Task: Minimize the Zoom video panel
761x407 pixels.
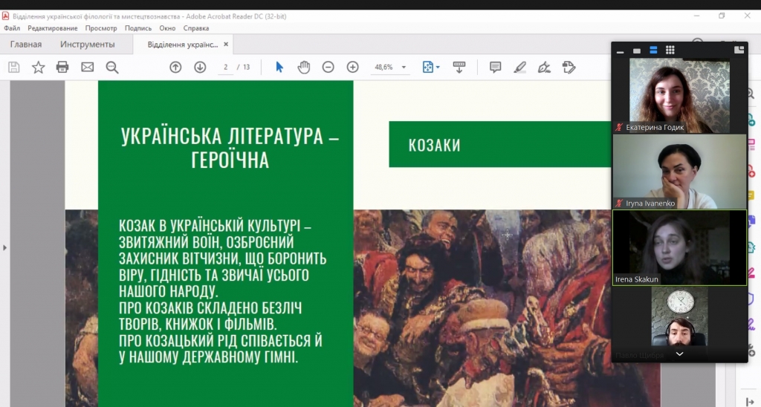Action: (621, 51)
